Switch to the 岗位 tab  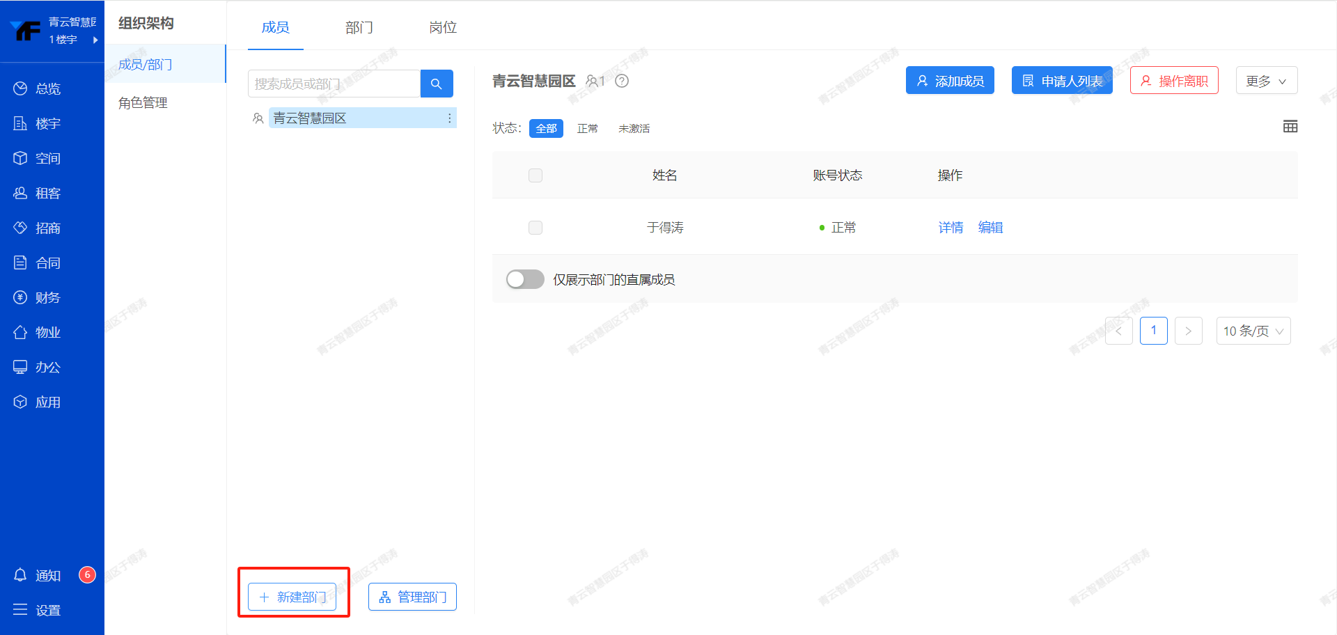[x=443, y=27]
